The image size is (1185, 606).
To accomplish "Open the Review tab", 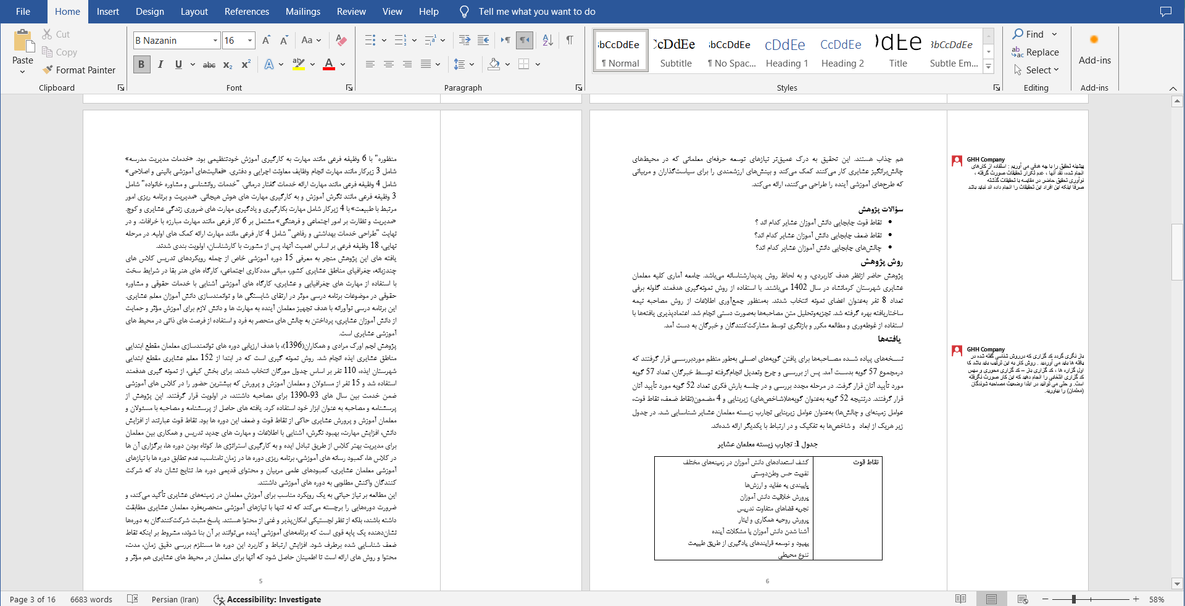I will (x=351, y=12).
